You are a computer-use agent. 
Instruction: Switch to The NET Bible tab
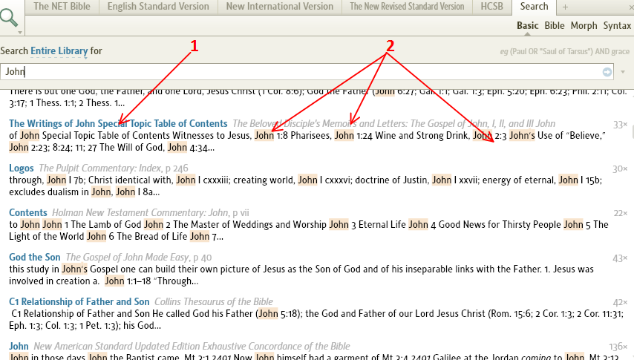click(62, 7)
